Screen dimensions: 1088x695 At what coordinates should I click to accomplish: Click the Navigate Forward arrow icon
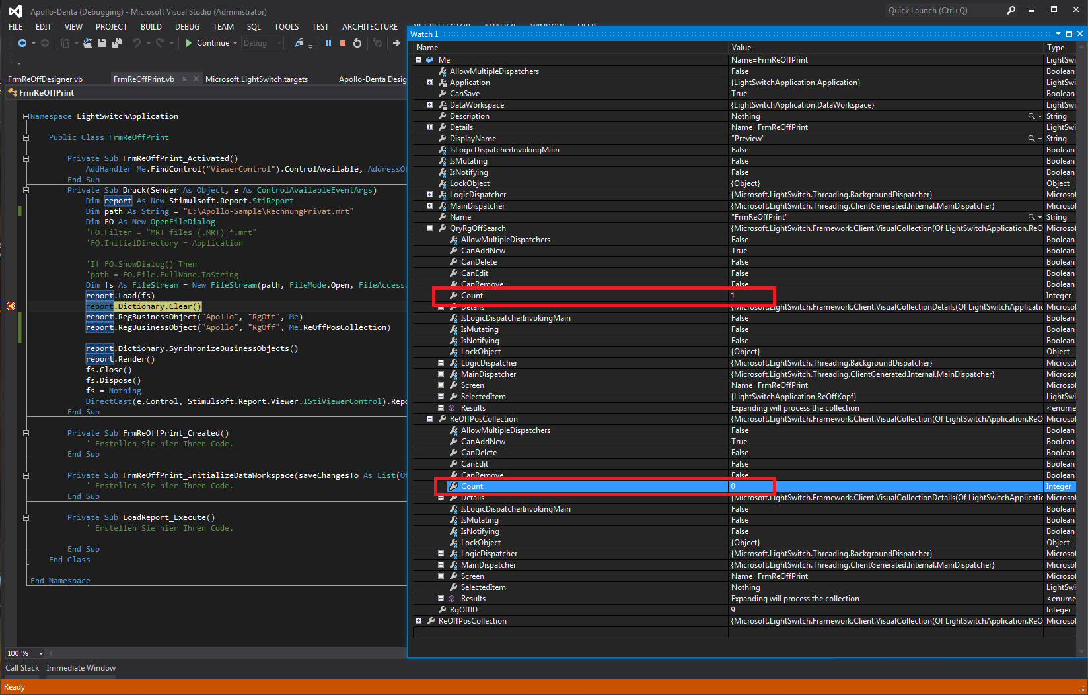point(45,43)
